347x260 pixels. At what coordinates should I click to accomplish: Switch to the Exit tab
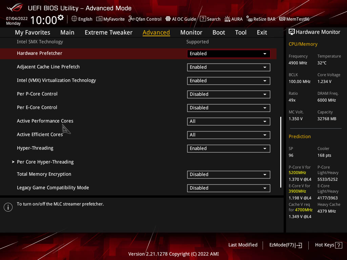pyautogui.click(x=262, y=32)
